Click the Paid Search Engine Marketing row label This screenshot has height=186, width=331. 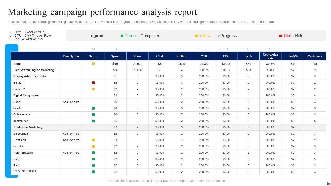click(34, 70)
